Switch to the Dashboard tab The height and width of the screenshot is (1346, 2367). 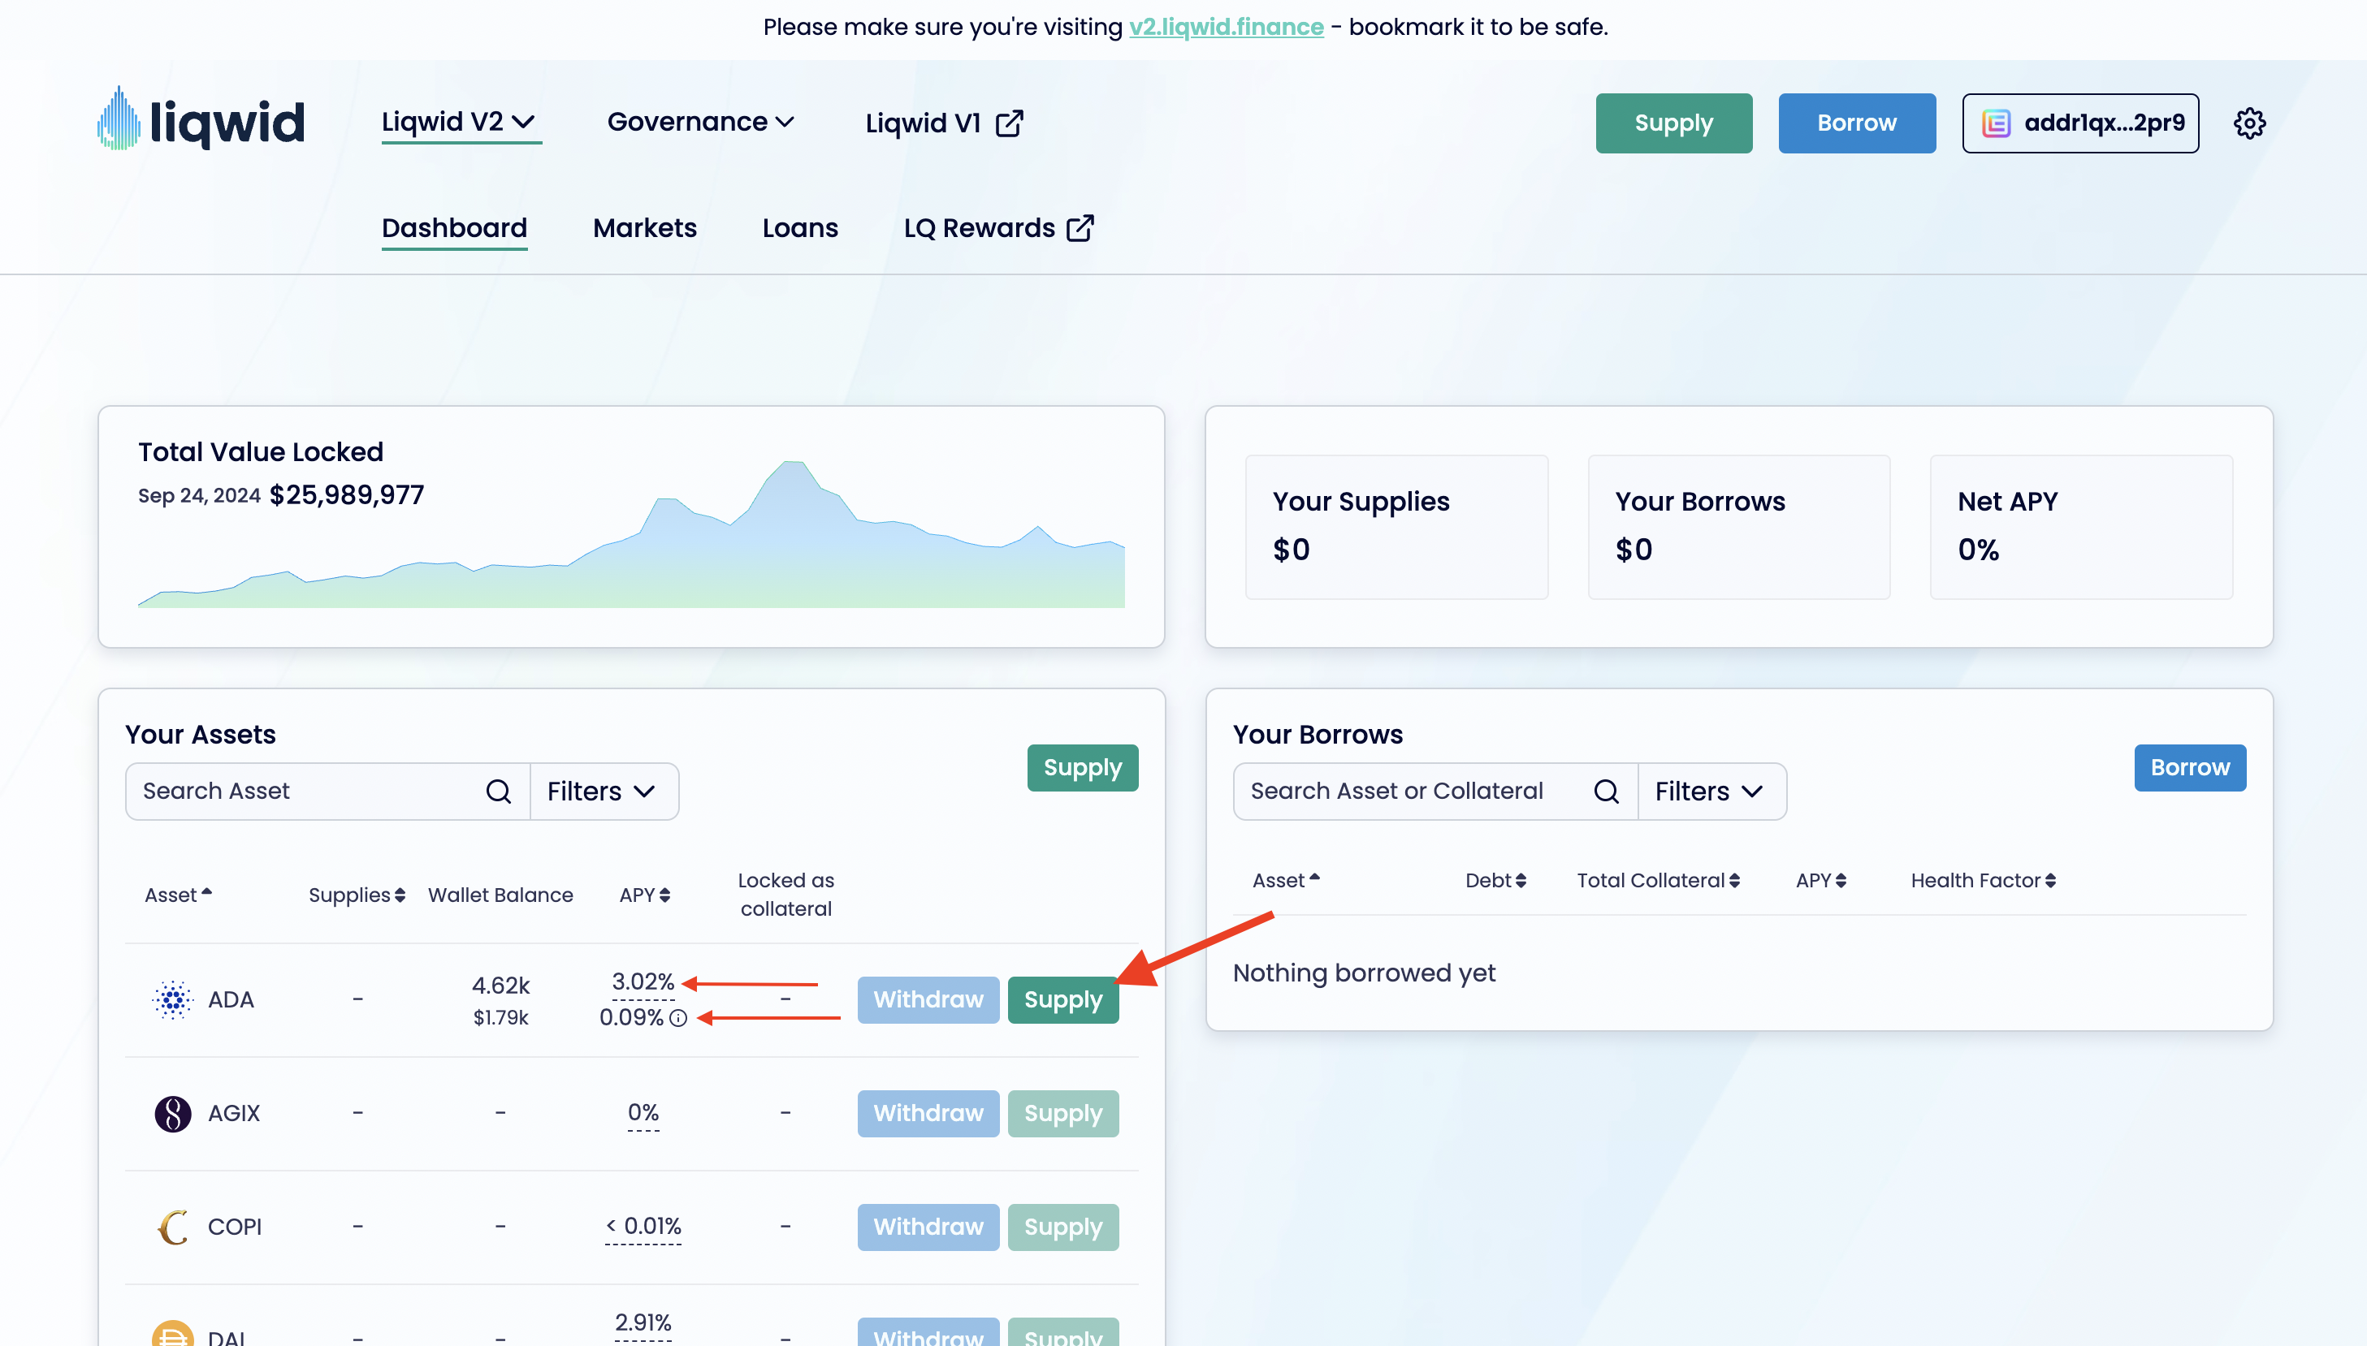pyautogui.click(x=454, y=228)
